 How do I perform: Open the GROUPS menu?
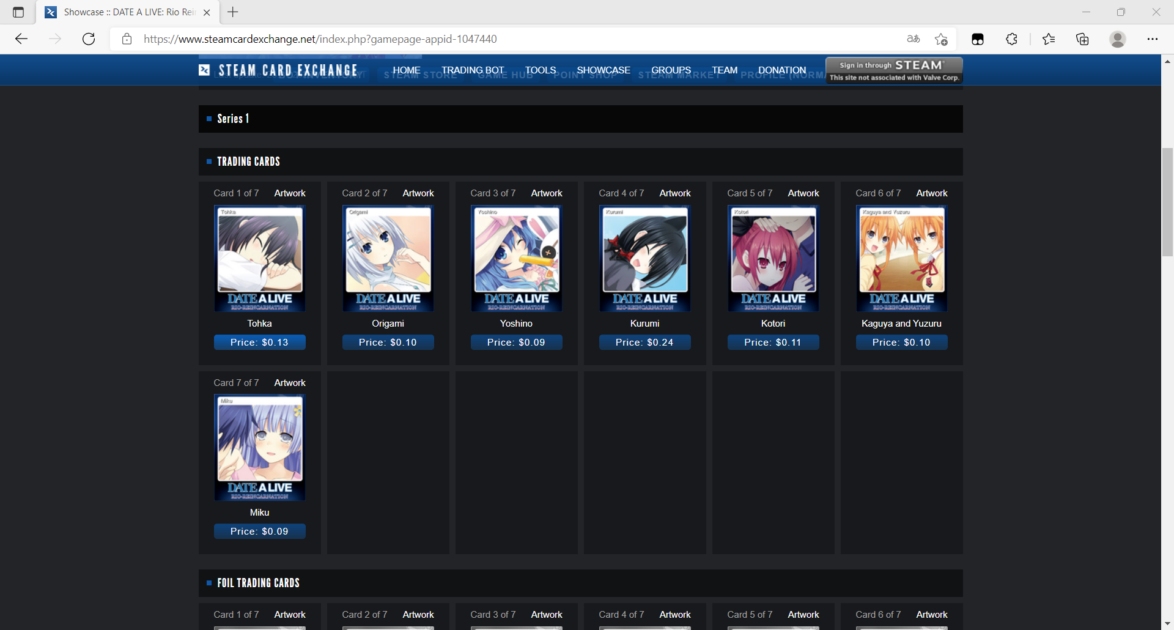point(671,70)
